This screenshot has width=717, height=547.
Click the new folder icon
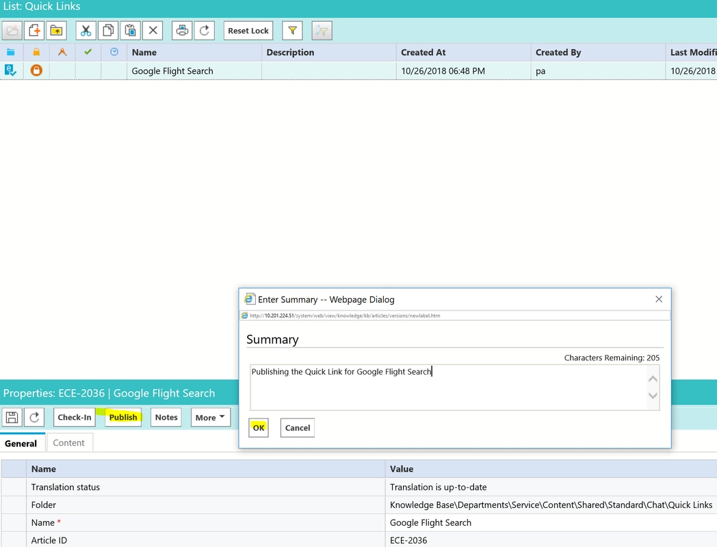click(x=56, y=31)
